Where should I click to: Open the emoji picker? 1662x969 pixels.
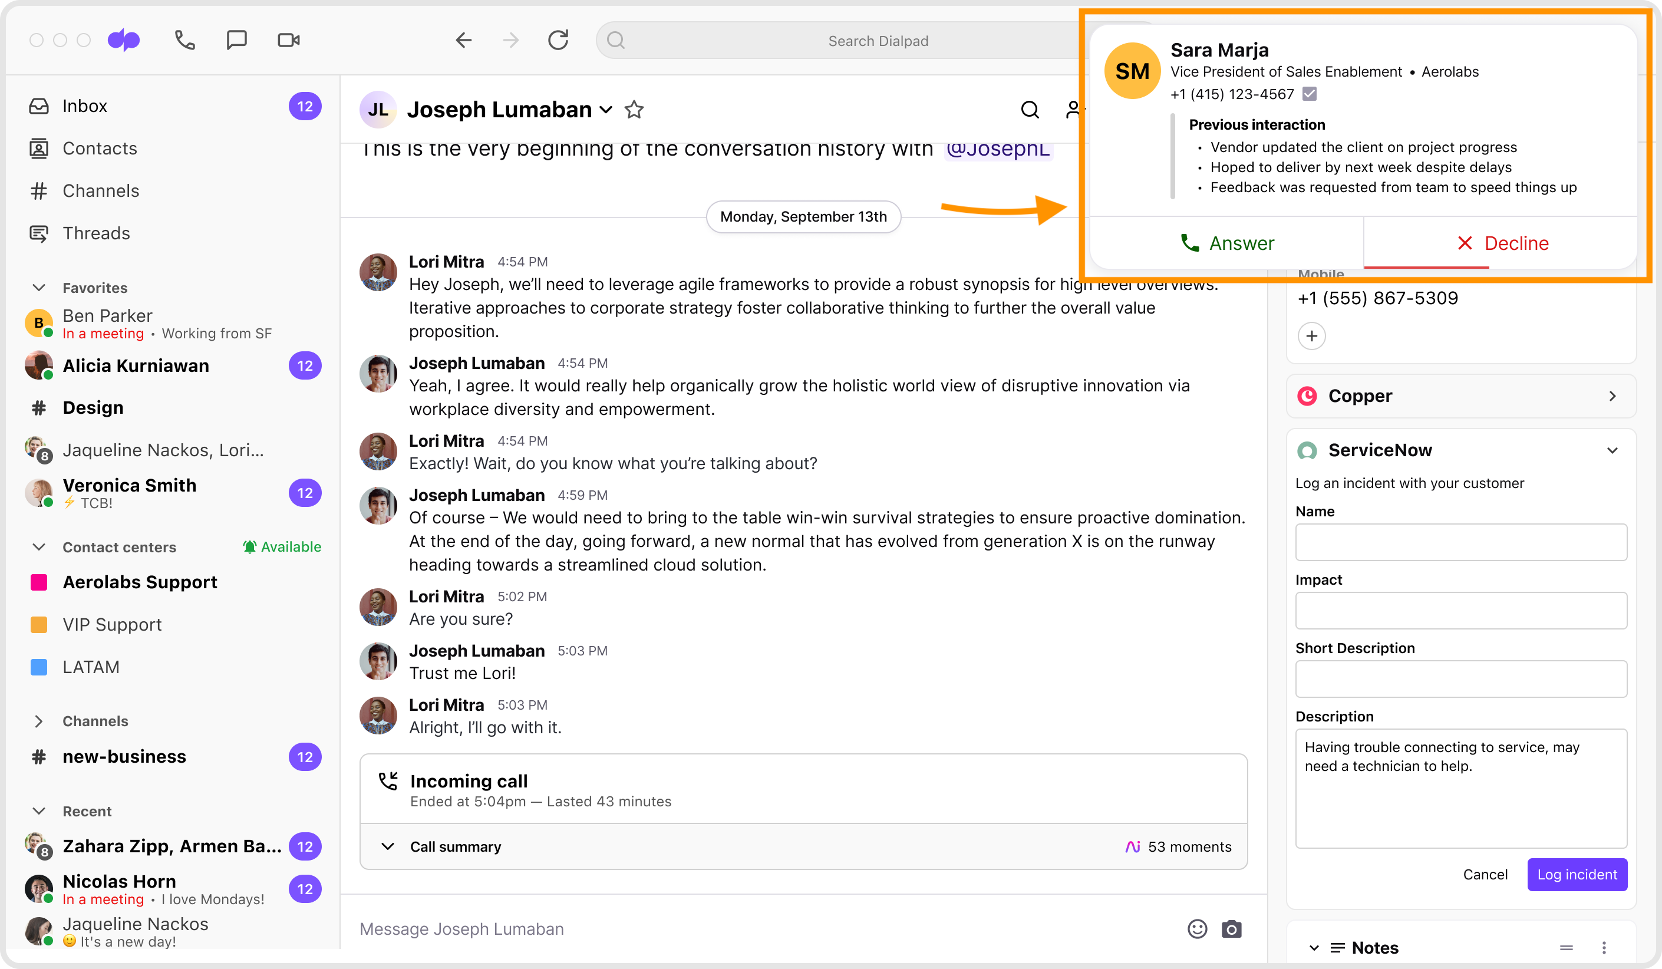point(1197,929)
